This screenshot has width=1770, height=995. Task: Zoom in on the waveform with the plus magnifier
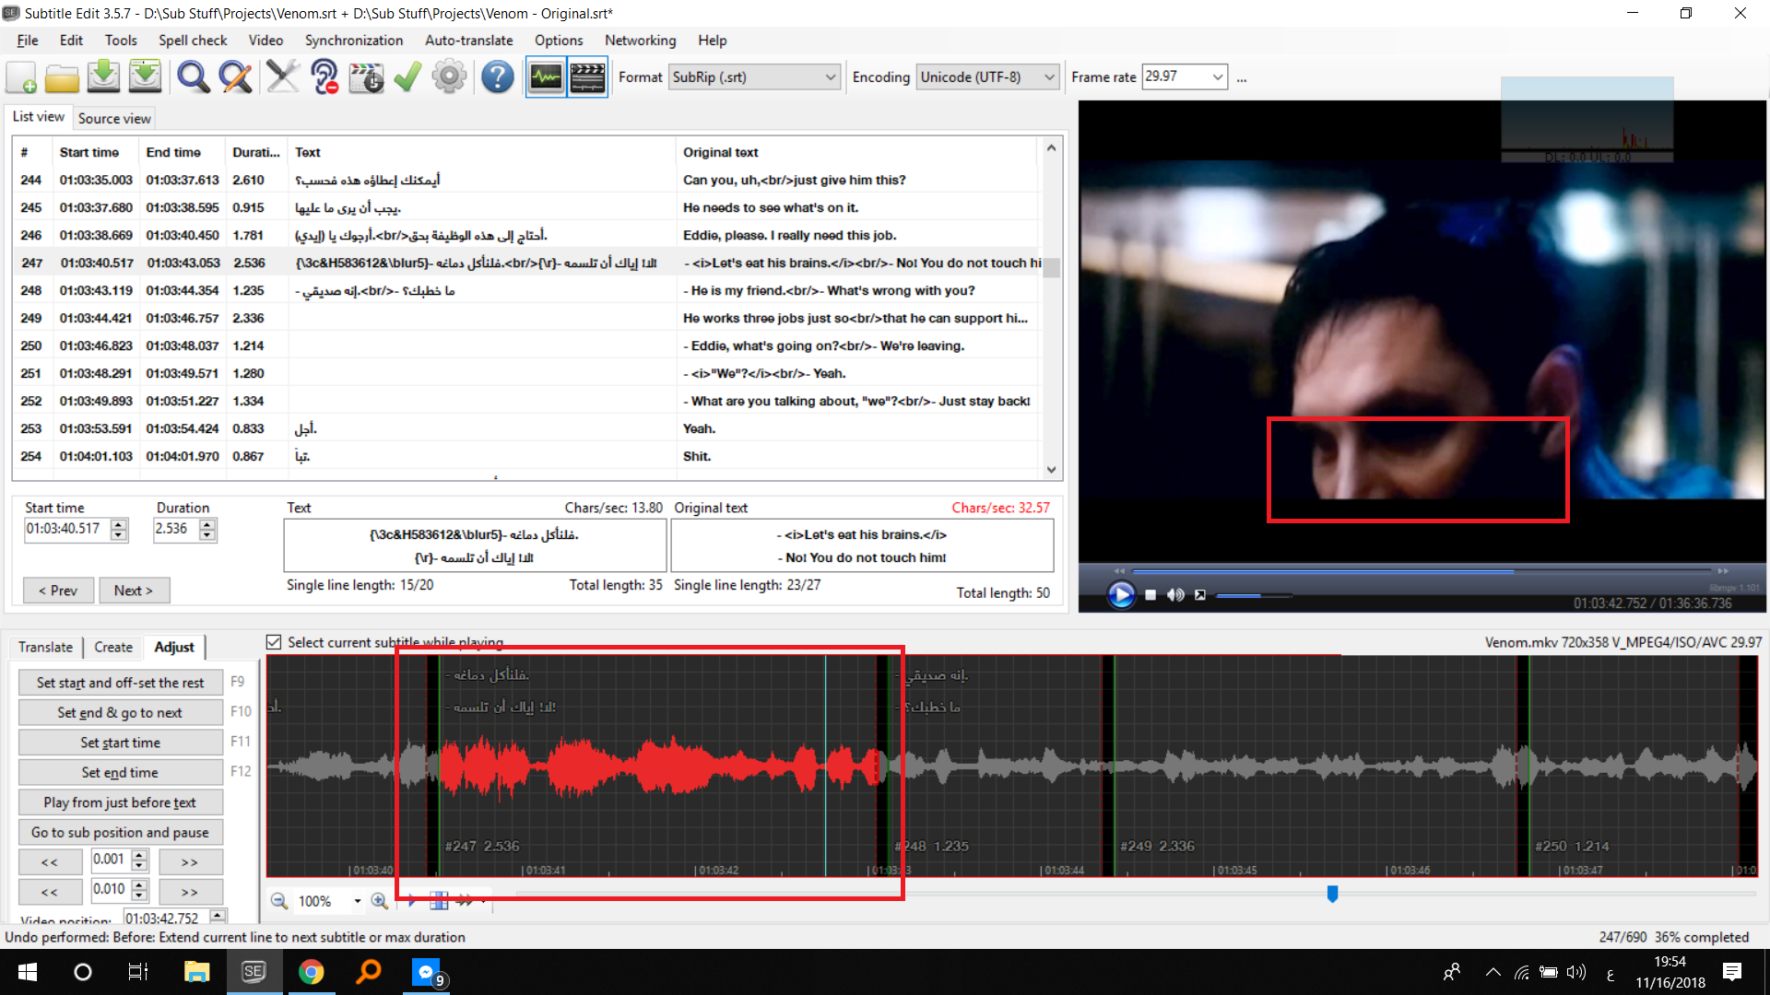[379, 901]
